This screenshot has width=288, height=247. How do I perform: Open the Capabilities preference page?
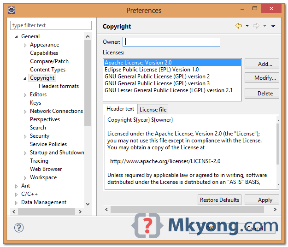(x=44, y=53)
